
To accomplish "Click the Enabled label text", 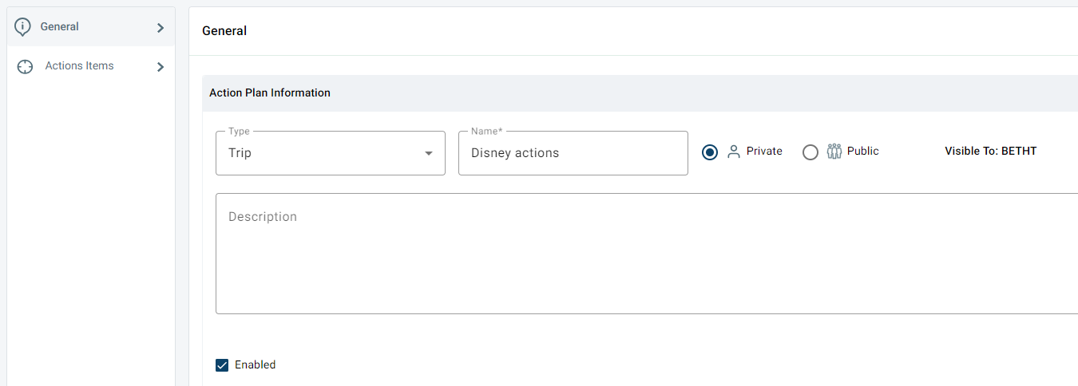I will (x=255, y=365).
